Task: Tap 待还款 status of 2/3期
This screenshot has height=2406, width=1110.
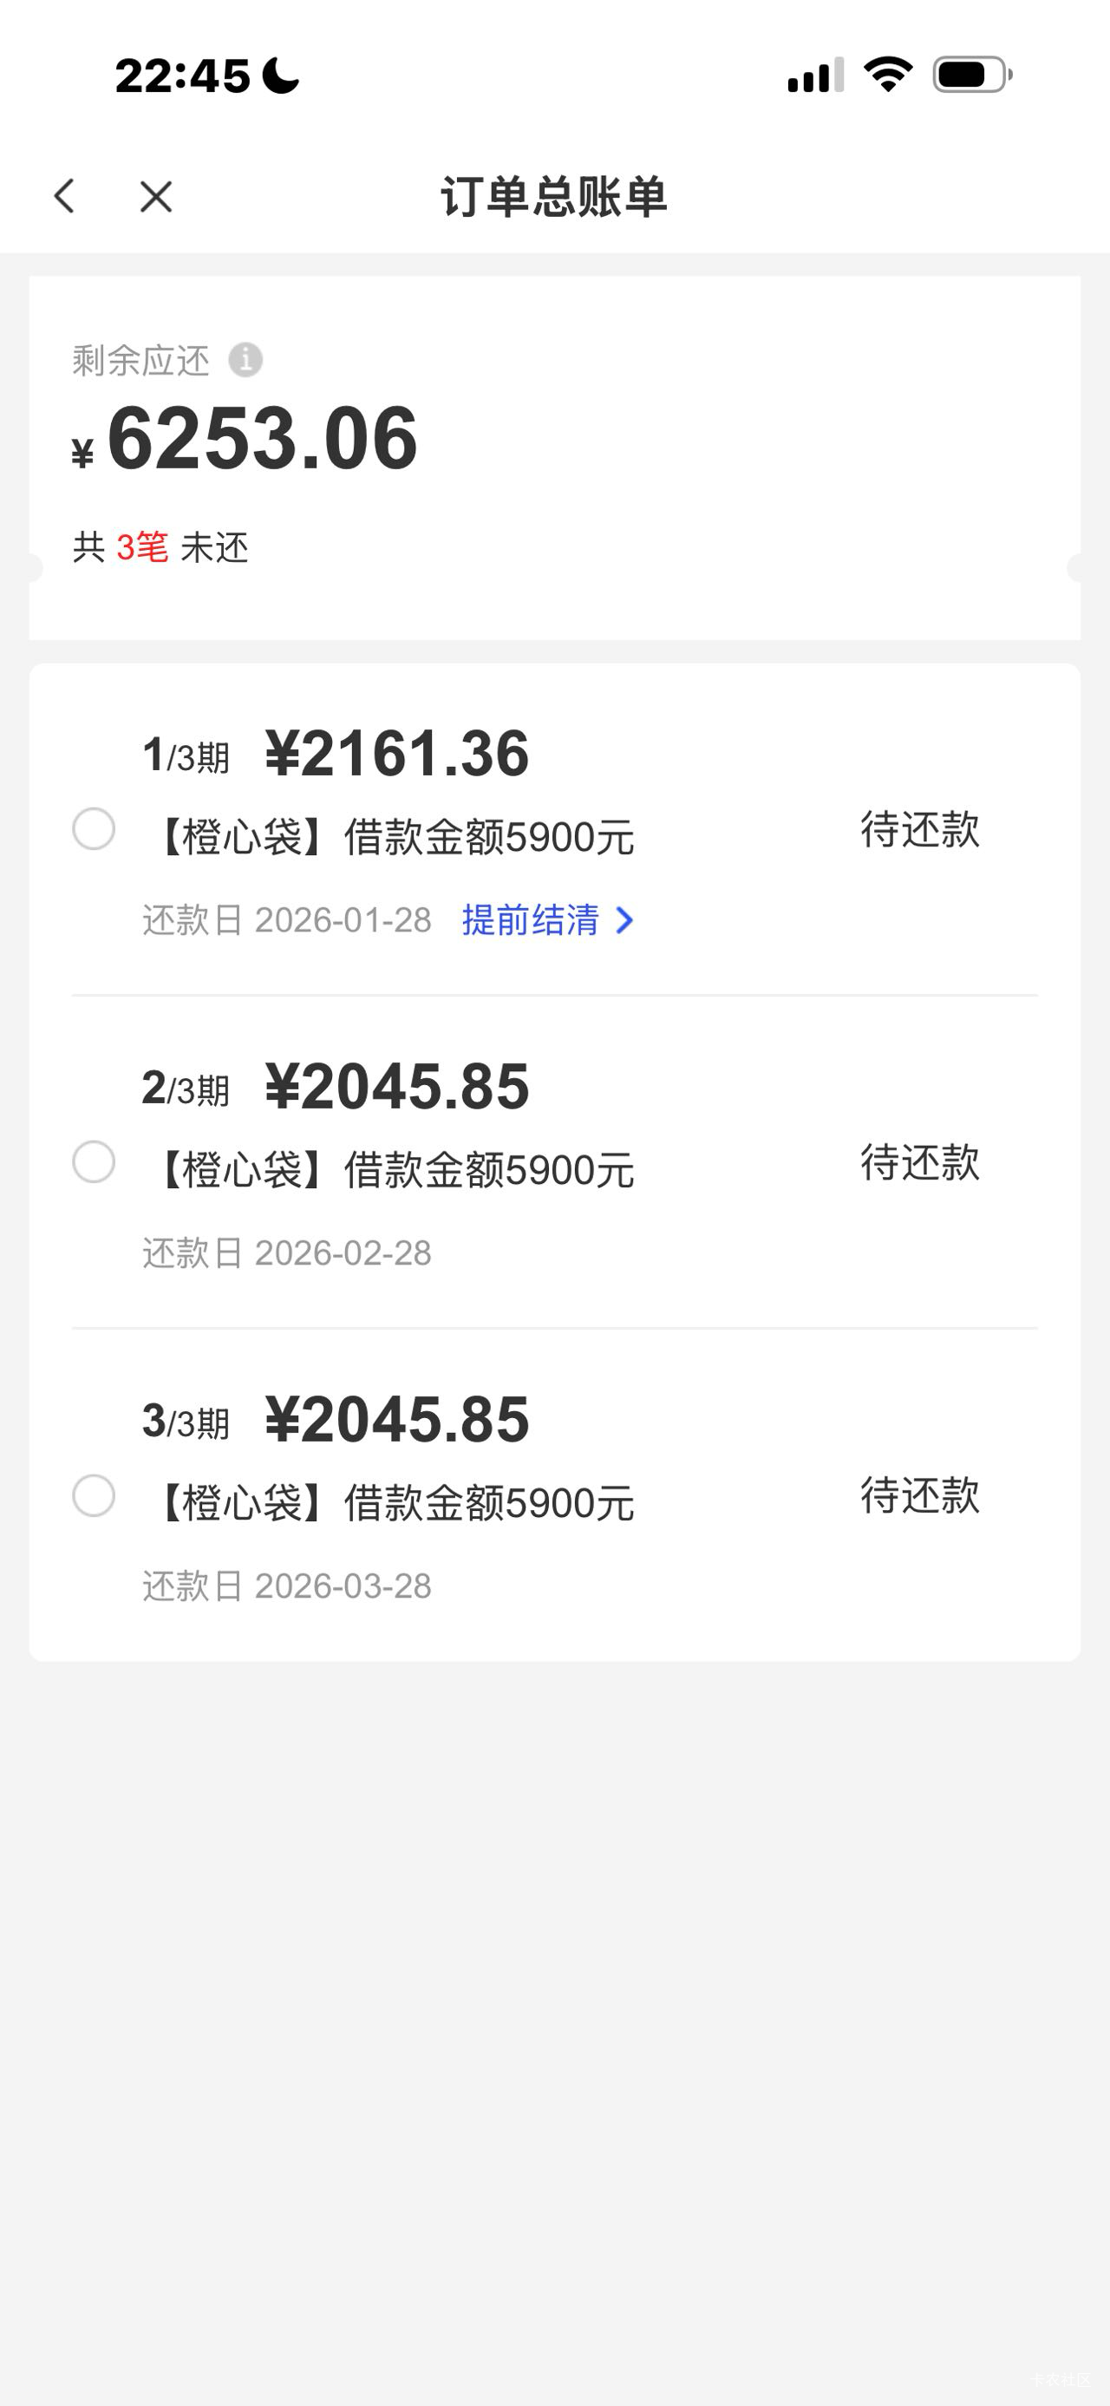Action: [919, 1163]
